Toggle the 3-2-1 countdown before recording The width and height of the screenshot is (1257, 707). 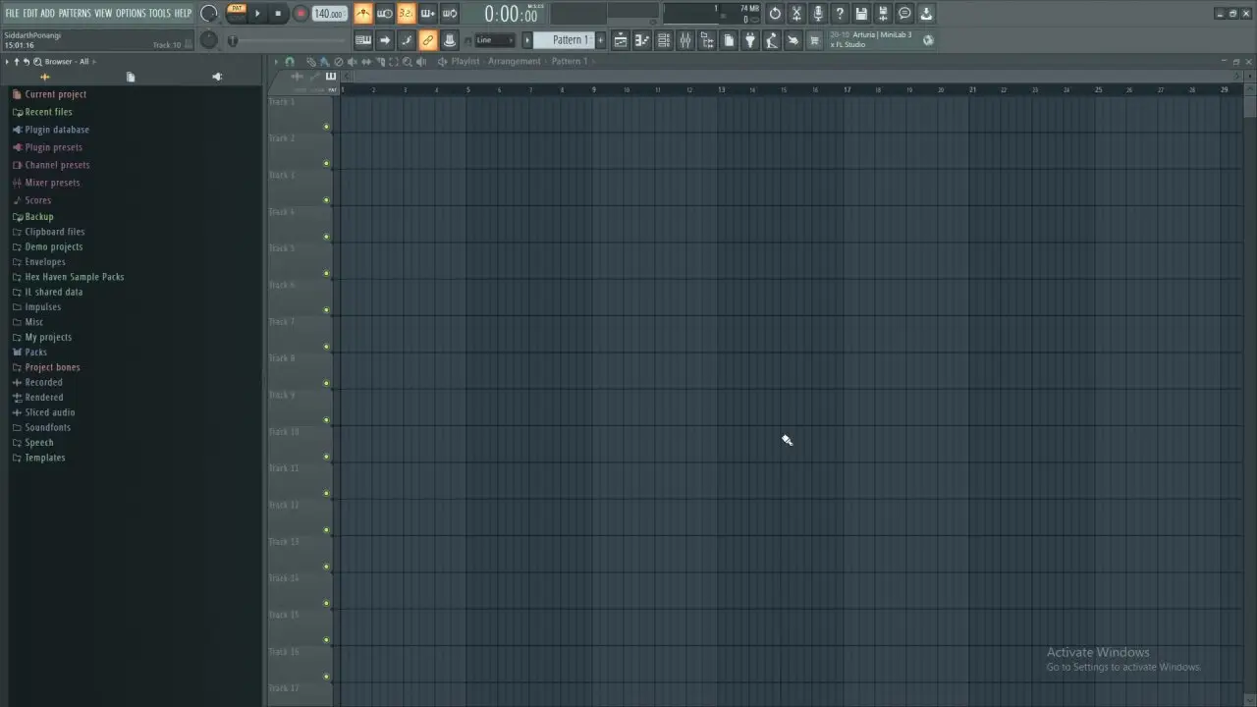(x=407, y=14)
